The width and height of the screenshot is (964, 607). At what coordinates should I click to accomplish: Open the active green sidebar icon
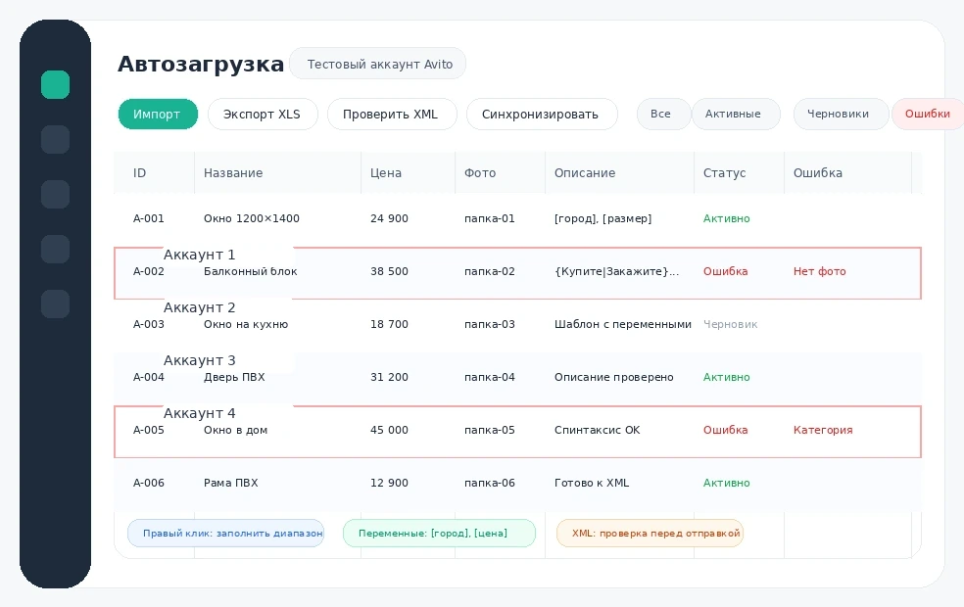55,85
